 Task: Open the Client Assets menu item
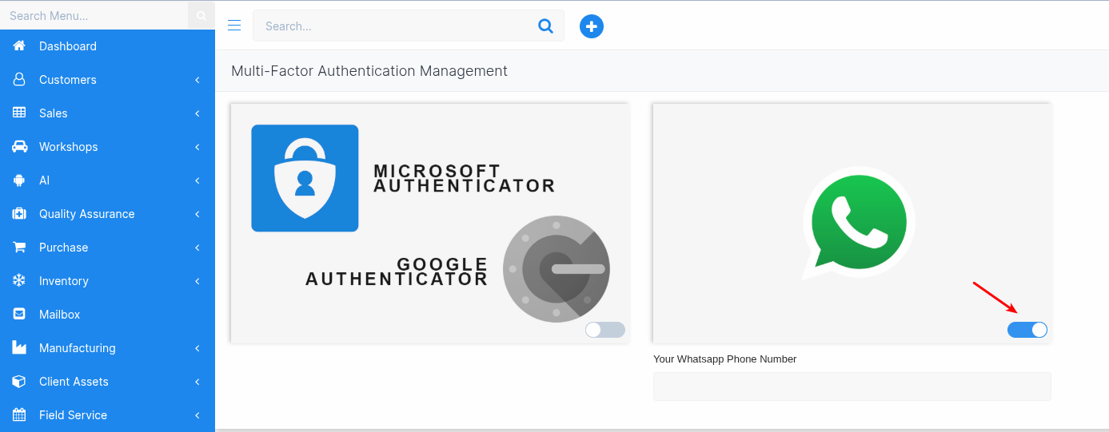coord(74,382)
